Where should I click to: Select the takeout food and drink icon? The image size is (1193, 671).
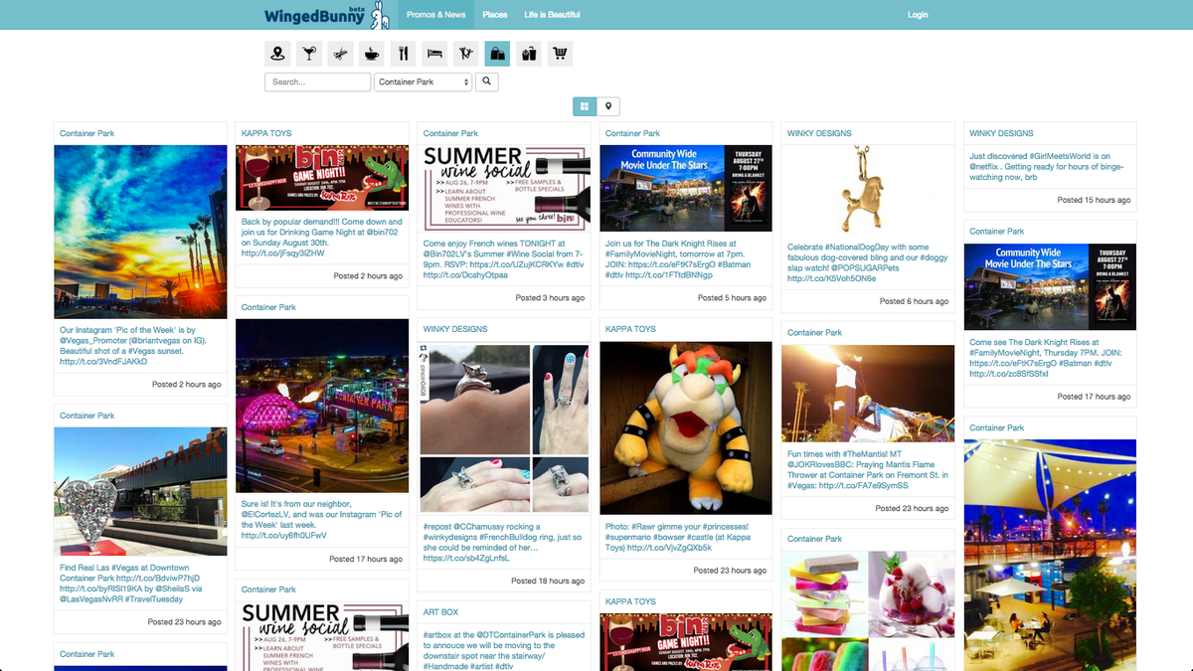(x=528, y=54)
